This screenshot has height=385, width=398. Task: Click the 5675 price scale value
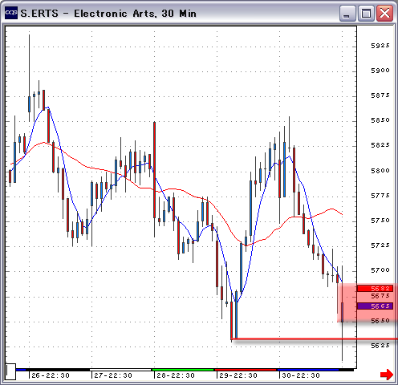(x=380, y=296)
